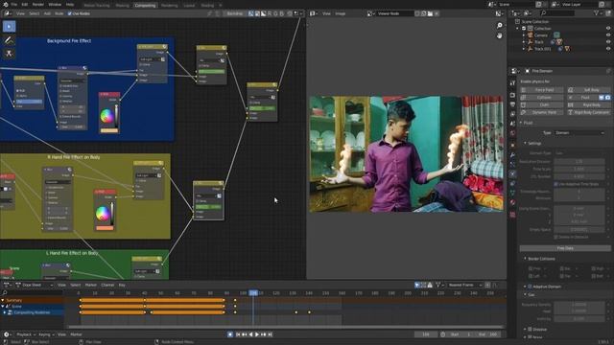Collapse the Summary channel in Dope Sheet
Viewport: 614px width, 345px height.
pyautogui.click(x=3, y=300)
